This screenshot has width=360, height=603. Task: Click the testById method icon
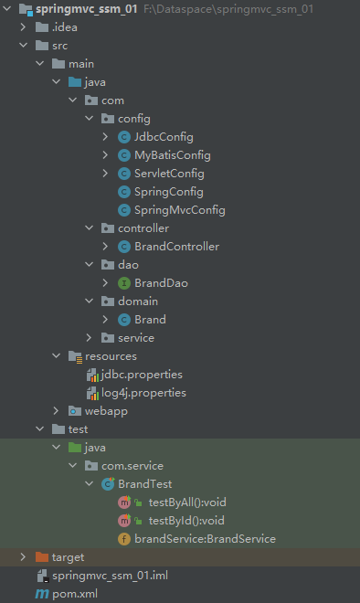point(124,521)
